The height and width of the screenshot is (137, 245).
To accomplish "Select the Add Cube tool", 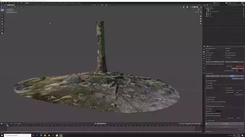I will [2, 33].
